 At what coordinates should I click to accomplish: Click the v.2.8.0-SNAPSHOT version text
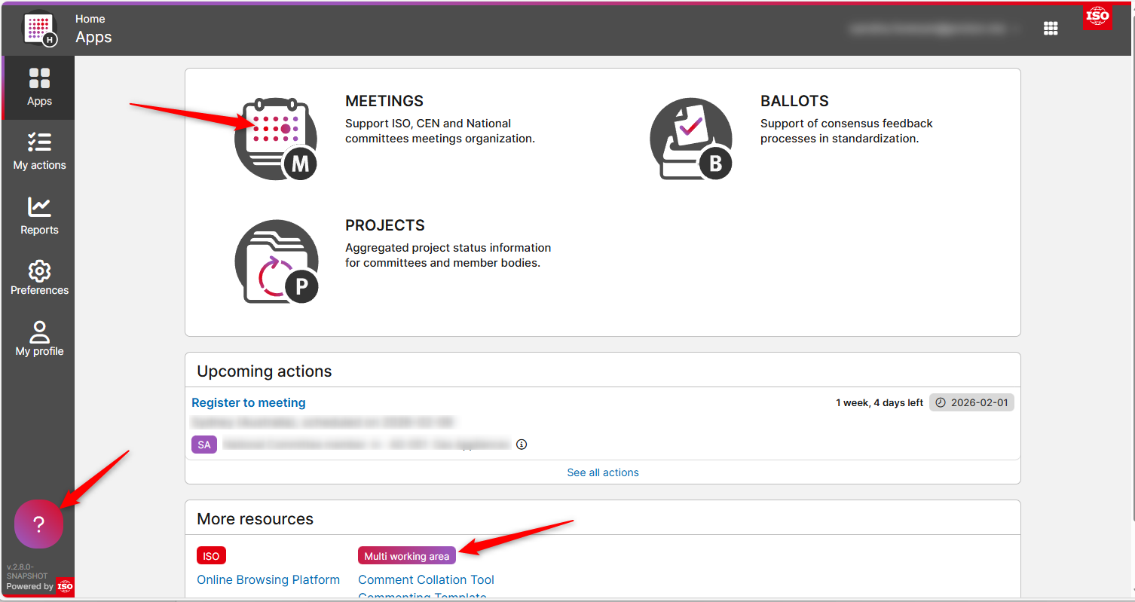tap(27, 571)
